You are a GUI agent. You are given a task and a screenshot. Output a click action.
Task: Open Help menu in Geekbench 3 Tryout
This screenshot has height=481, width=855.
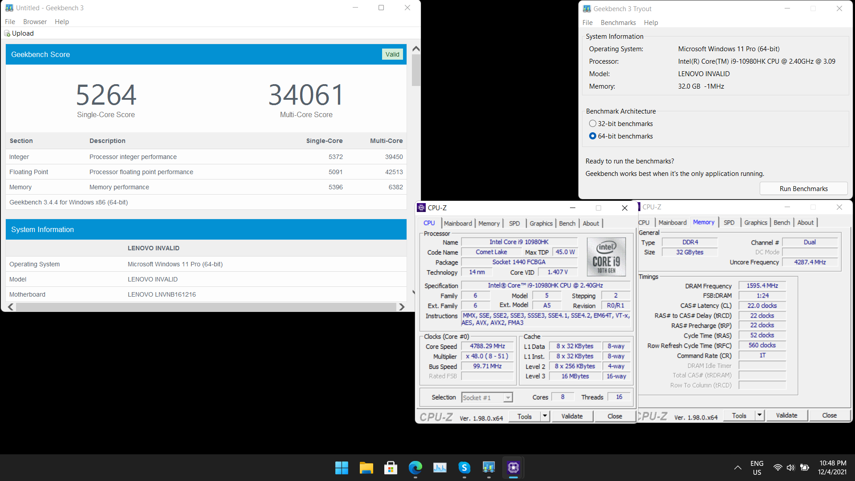651,23
